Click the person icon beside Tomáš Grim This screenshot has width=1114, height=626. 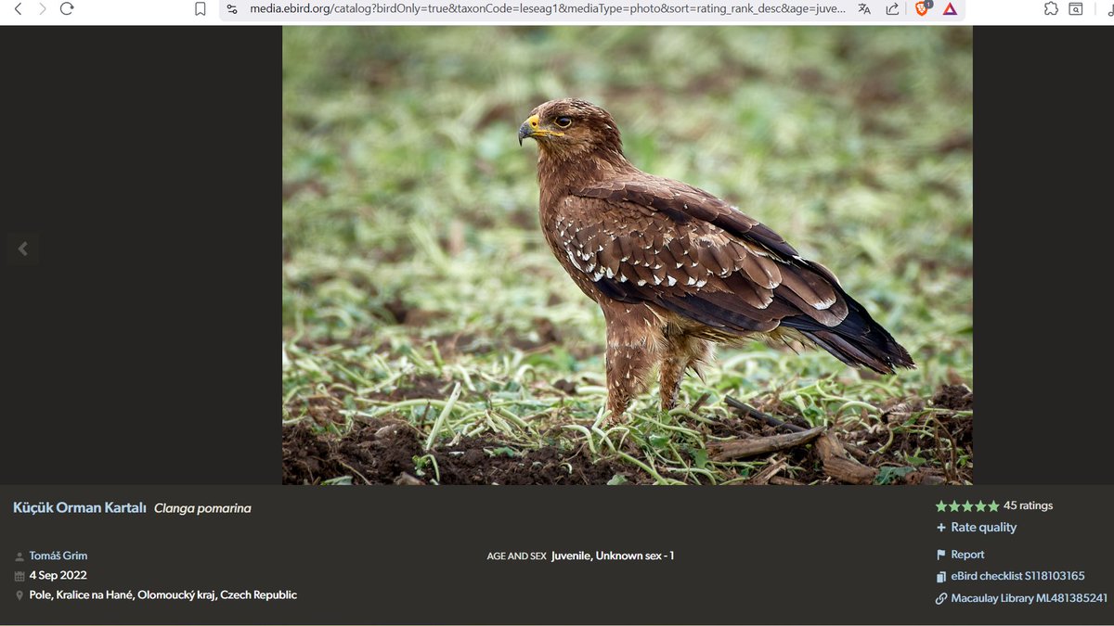coord(18,555)
